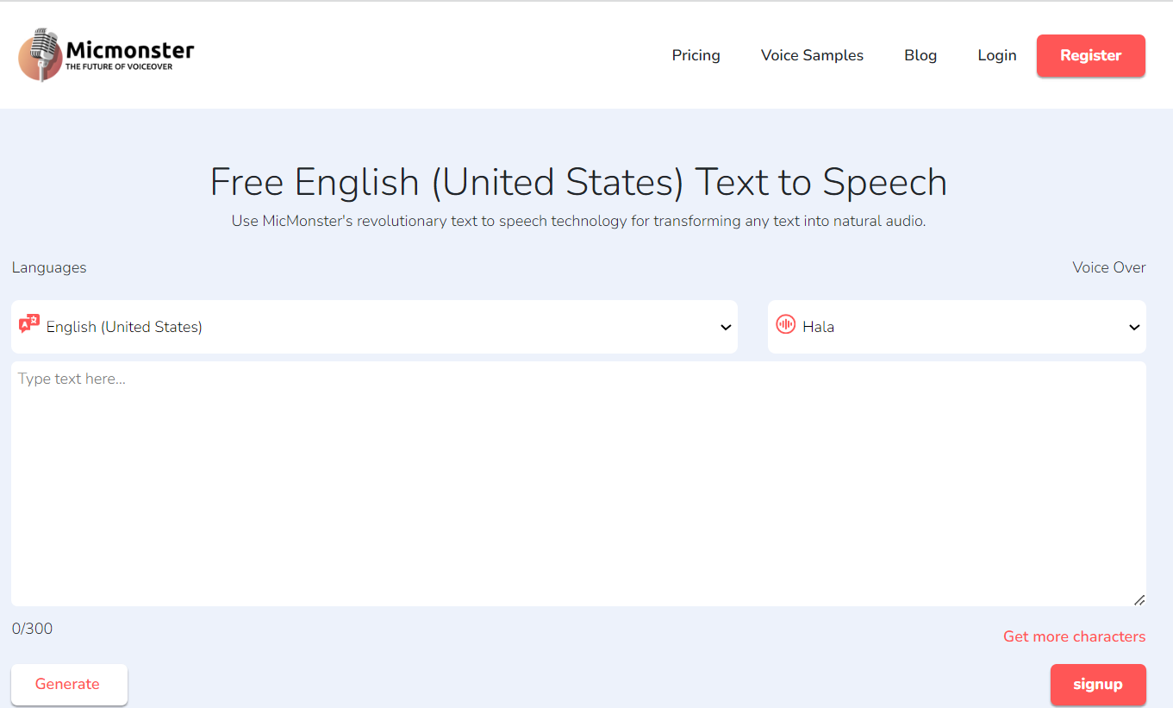Click the MicMonster revolutionary technology subtitle

tap(578, 221)
